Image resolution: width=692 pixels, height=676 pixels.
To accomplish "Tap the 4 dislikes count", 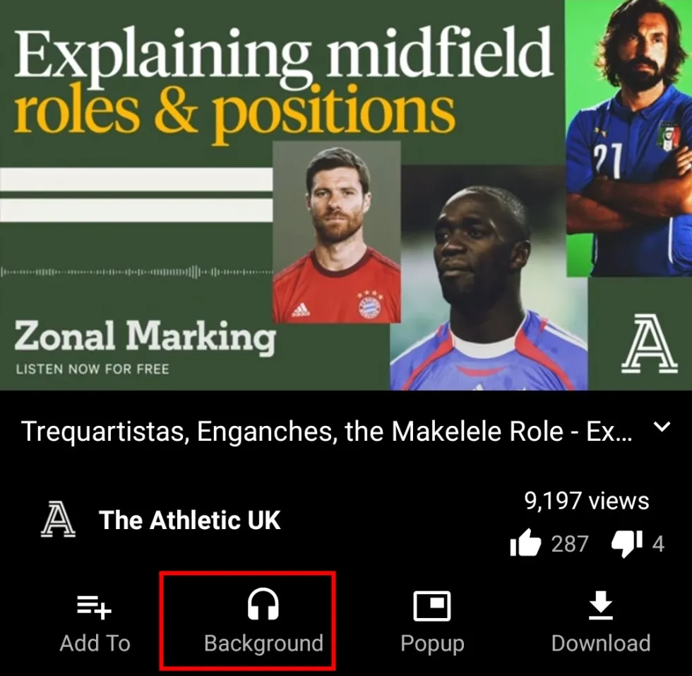I will [x=658, y=544].
